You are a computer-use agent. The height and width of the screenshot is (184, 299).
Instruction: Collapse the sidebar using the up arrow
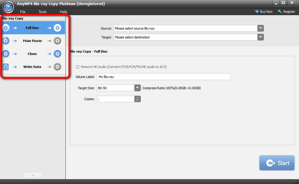(x=32, y=175)
